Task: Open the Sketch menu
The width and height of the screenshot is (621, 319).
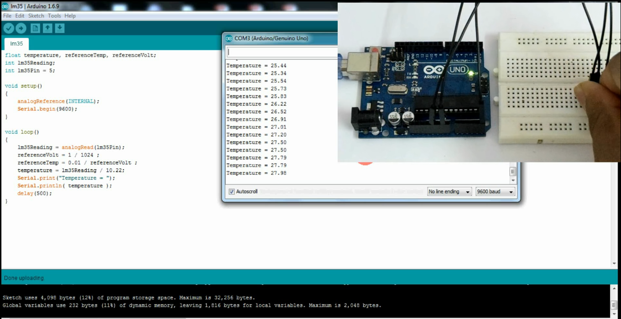Action: coord(36,16)
